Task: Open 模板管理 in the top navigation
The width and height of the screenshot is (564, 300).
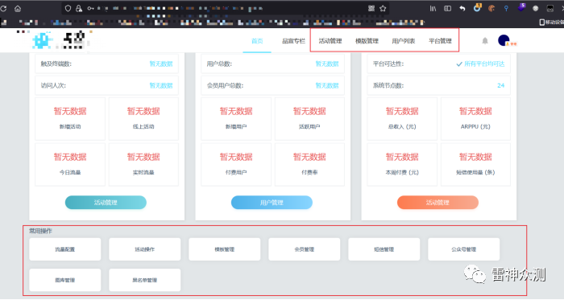Action: coord(367,41)
